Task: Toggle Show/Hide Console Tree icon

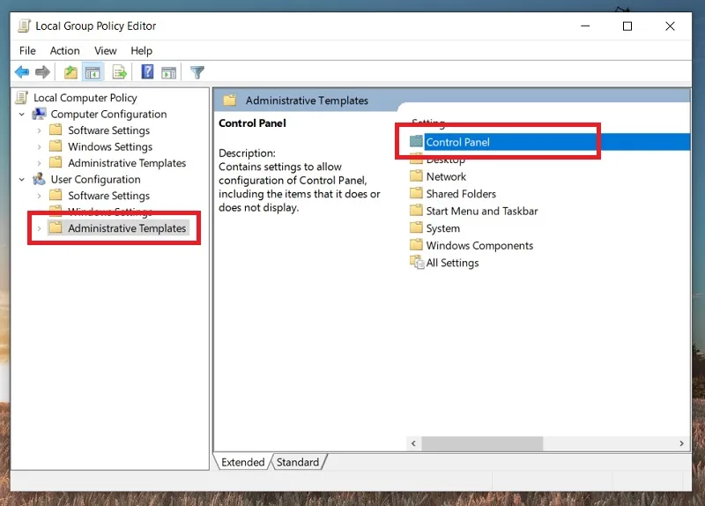Action: point(93,72)
